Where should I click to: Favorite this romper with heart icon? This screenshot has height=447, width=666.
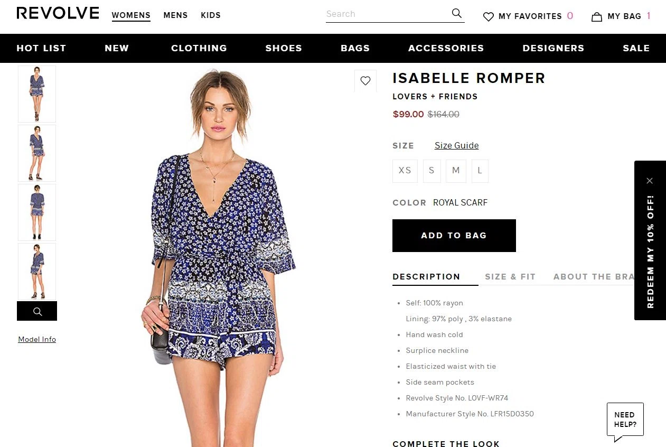365,81
